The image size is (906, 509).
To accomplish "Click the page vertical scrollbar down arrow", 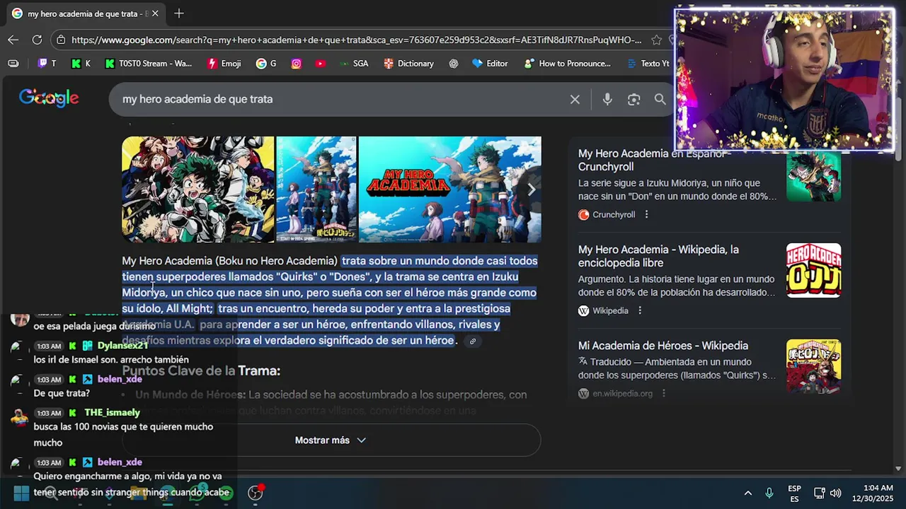I will [x=899, y=469].
